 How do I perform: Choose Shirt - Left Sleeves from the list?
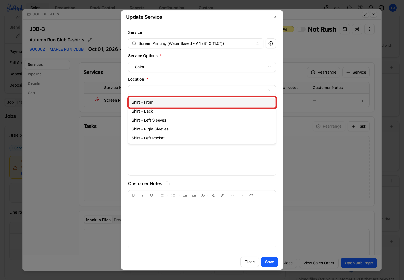tap(202, 120)
